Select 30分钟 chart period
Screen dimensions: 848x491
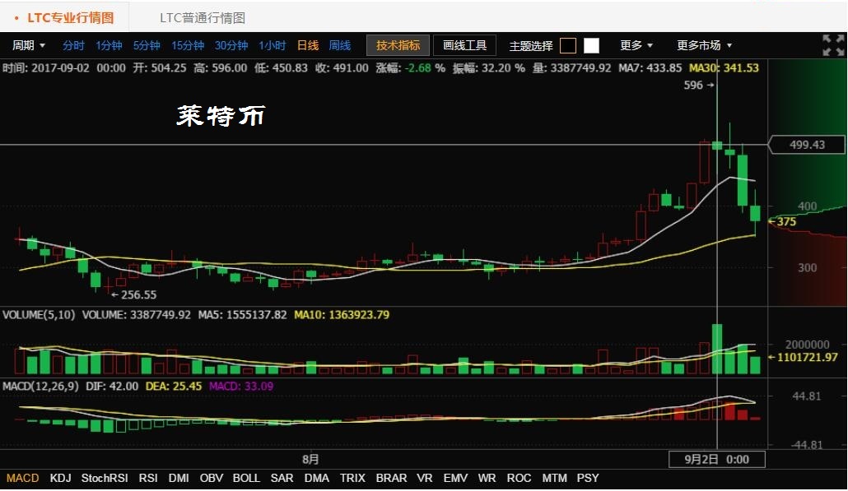[231, 45]
